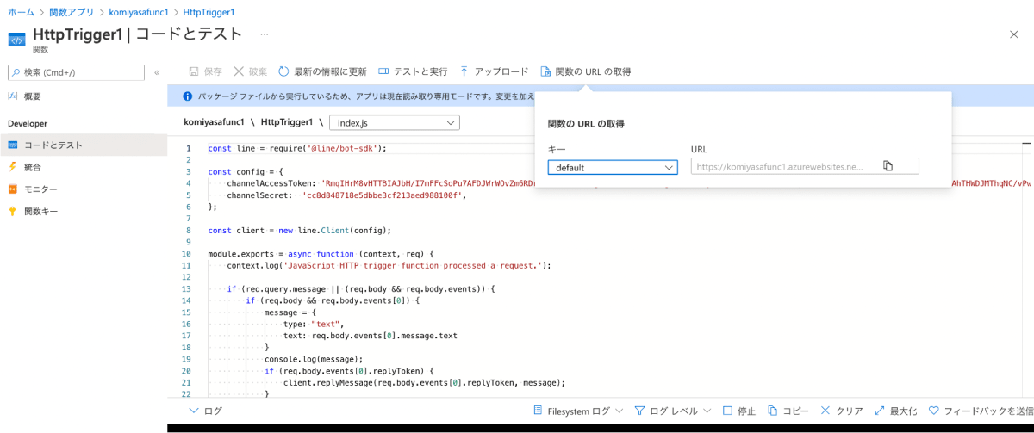
Task: Click the 'const client = new line.Client' line
Action: [x=300, y=230]
